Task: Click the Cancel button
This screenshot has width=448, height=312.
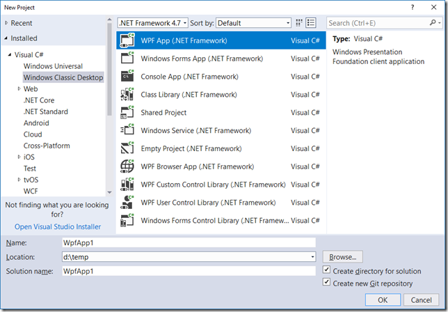Action: [421, 299]
